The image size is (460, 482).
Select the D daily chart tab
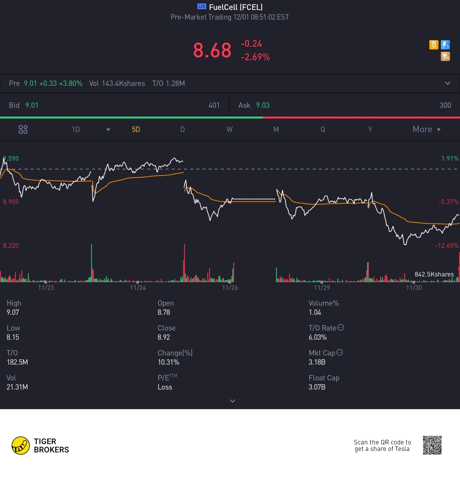(182, 129)
